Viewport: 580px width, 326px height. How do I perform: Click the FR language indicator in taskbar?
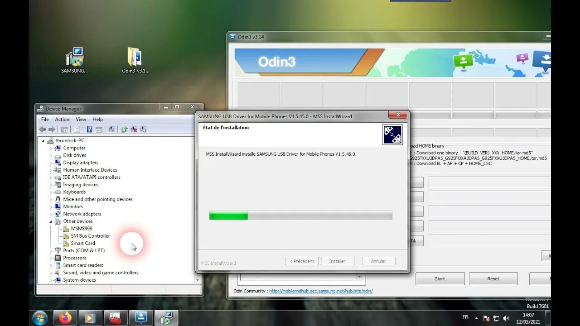pyautogui.click(x=465, y=318)
